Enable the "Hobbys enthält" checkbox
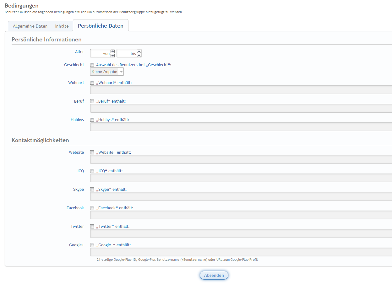Screen dimensions: 392x284 click(x=92, y=120)
